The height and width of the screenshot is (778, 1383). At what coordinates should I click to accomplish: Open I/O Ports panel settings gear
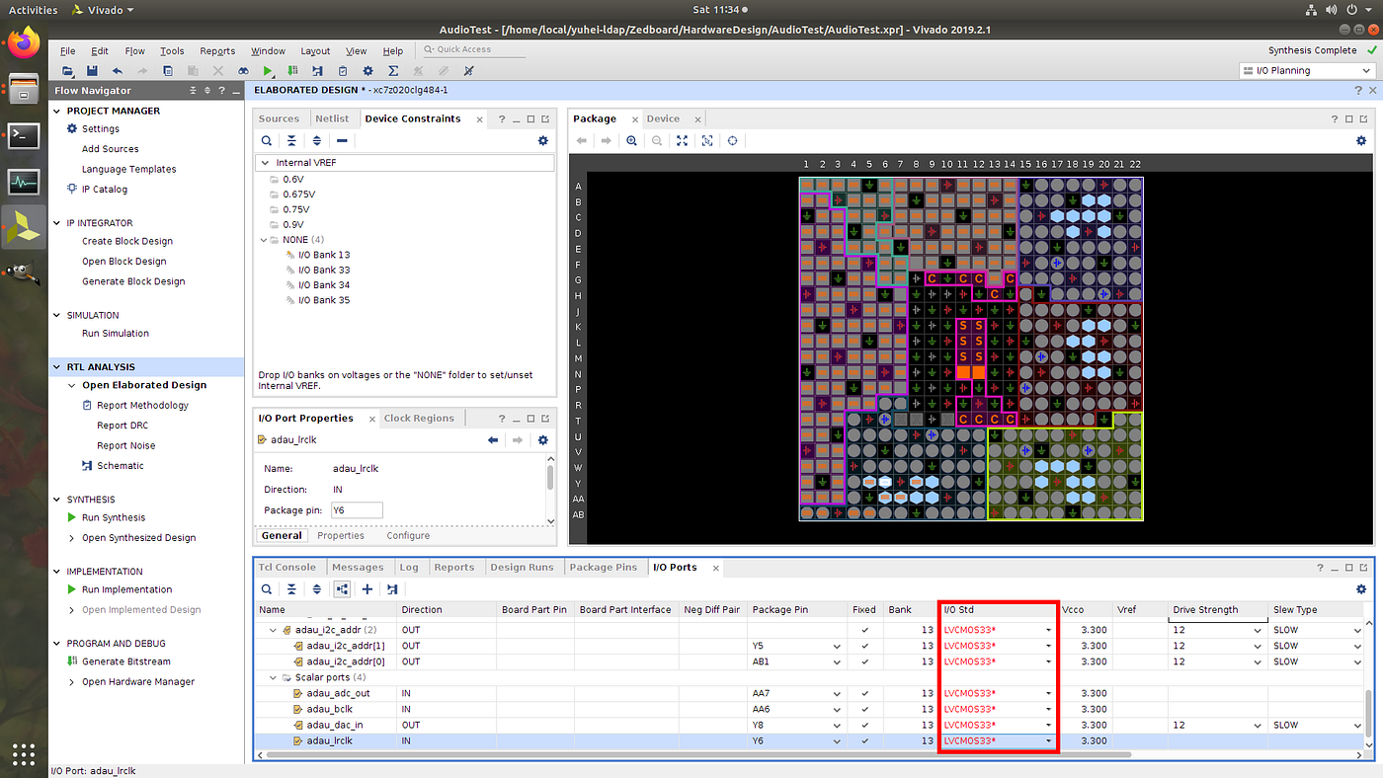1361,589
